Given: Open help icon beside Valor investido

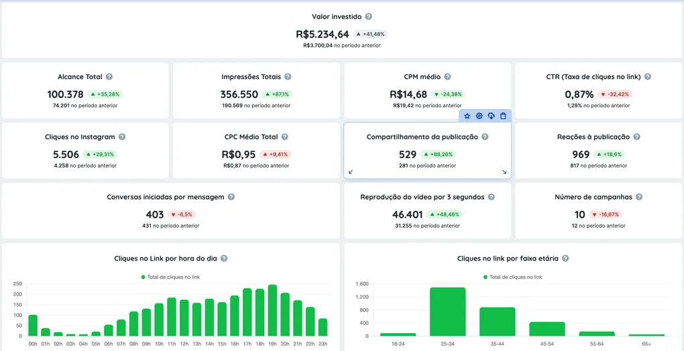Looking at the screenshot, I should 369,17.
